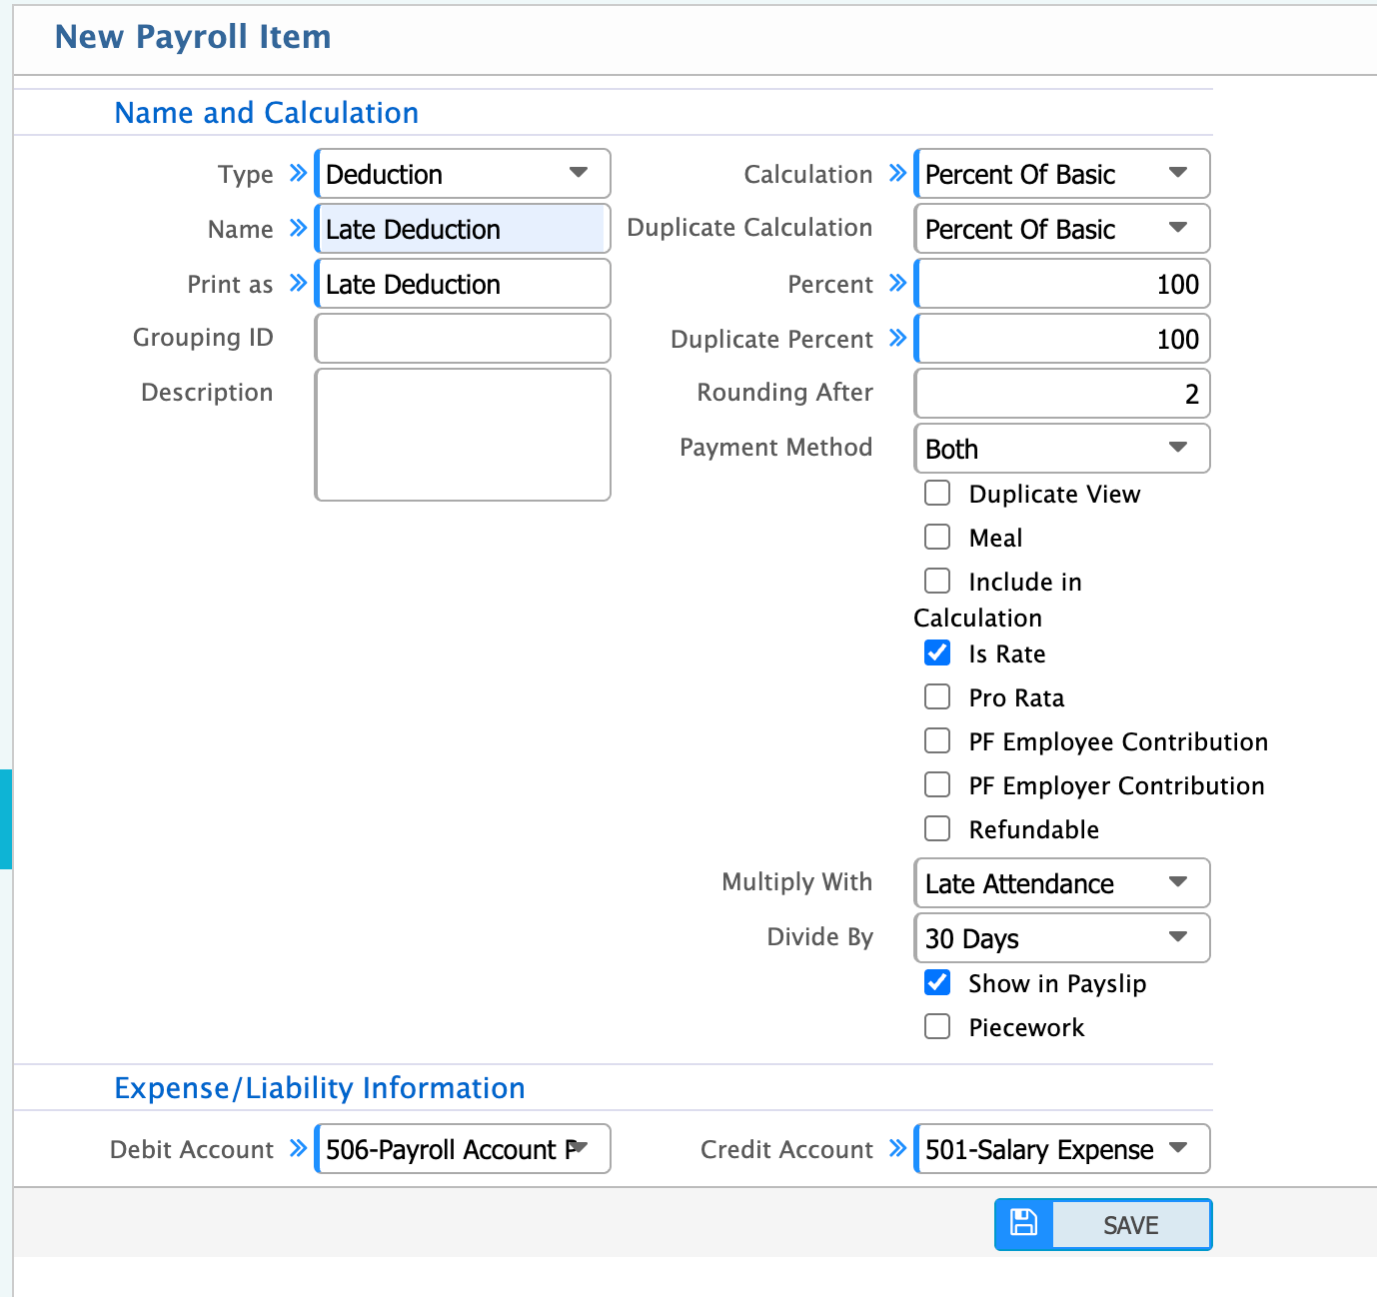The height and width of the screenshot is (1297, 1377).
Task: Click inside the Description text area
Action: 462,434
